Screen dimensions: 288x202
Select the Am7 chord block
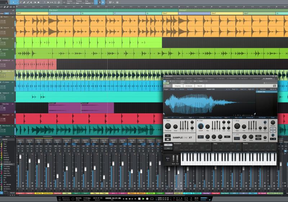259,13
